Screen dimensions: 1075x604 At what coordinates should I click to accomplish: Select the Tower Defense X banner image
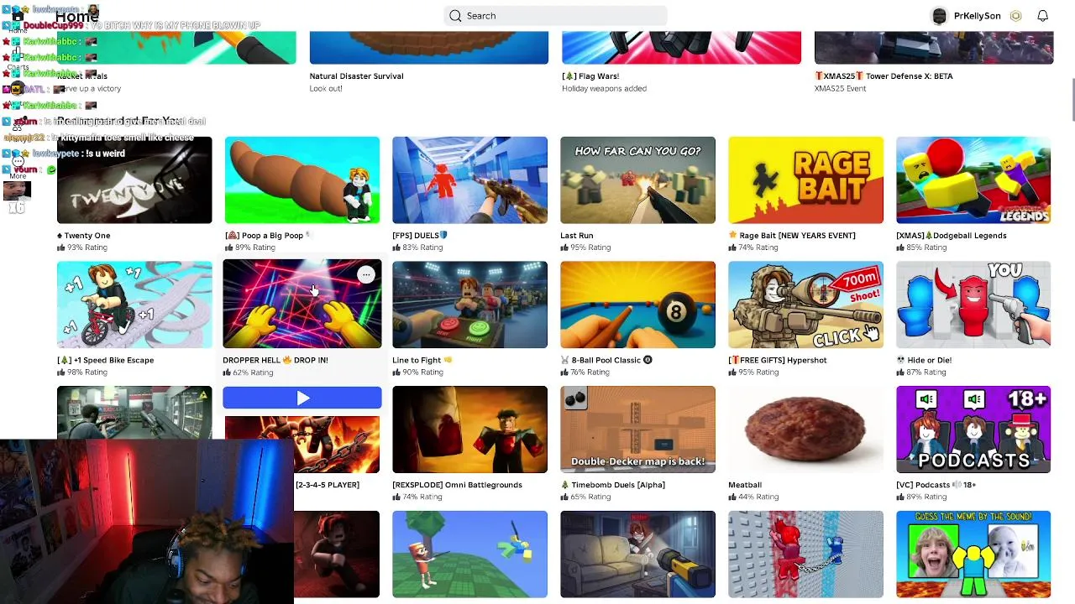click(933, 48)
